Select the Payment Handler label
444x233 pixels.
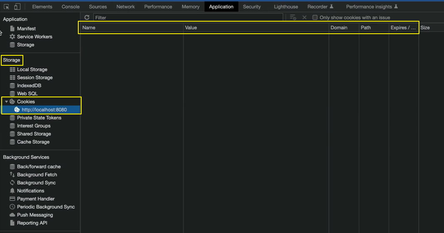(36, 199)
